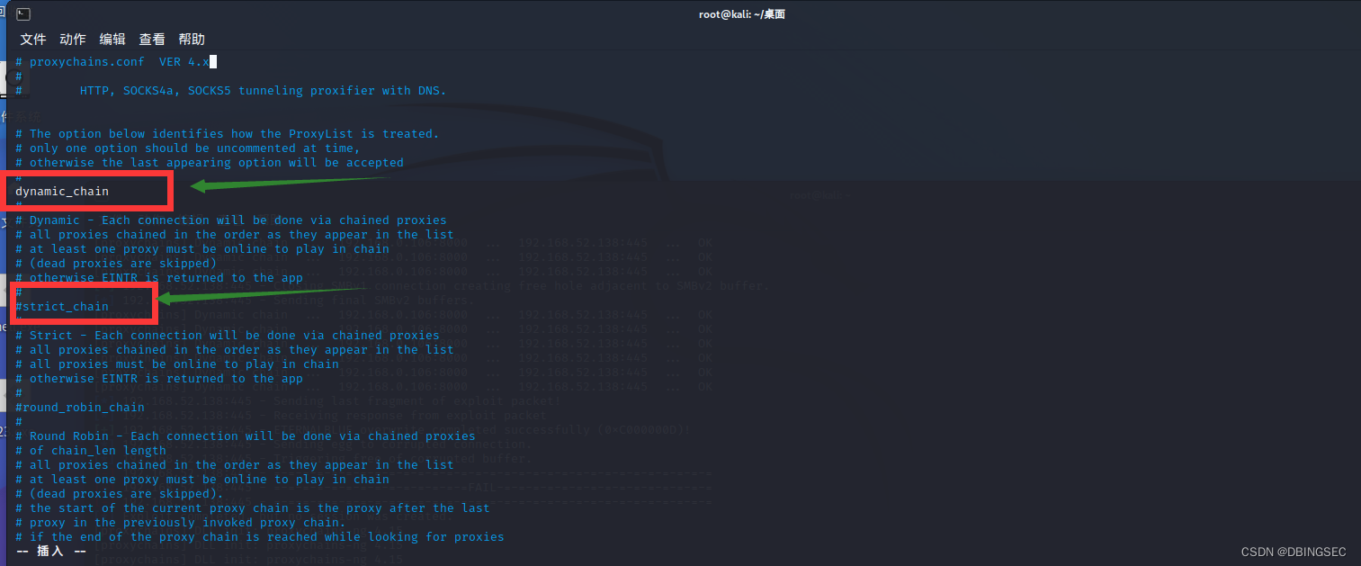Click line 'otherwise the last appearing option will be accepted'
Viewport: 1361px width, 566px height.
pos(210,163)
